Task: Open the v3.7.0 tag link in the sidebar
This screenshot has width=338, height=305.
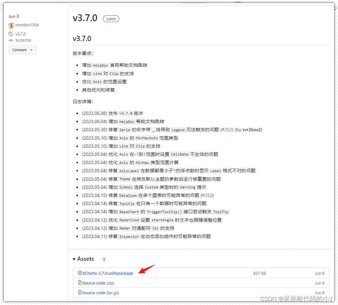Action: tap(20, 34)
